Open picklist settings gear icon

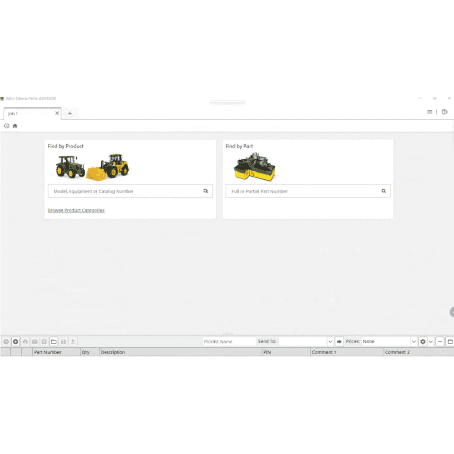coord(423,342)
